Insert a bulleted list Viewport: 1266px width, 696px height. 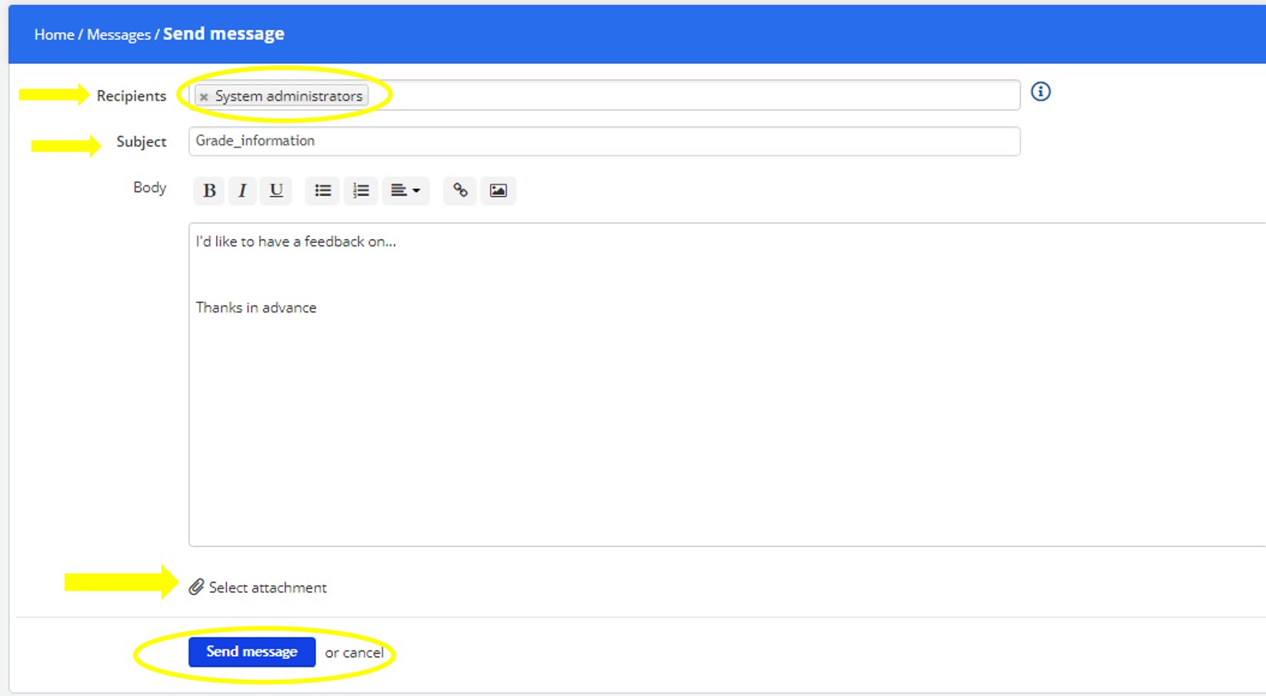pos(322,191)
